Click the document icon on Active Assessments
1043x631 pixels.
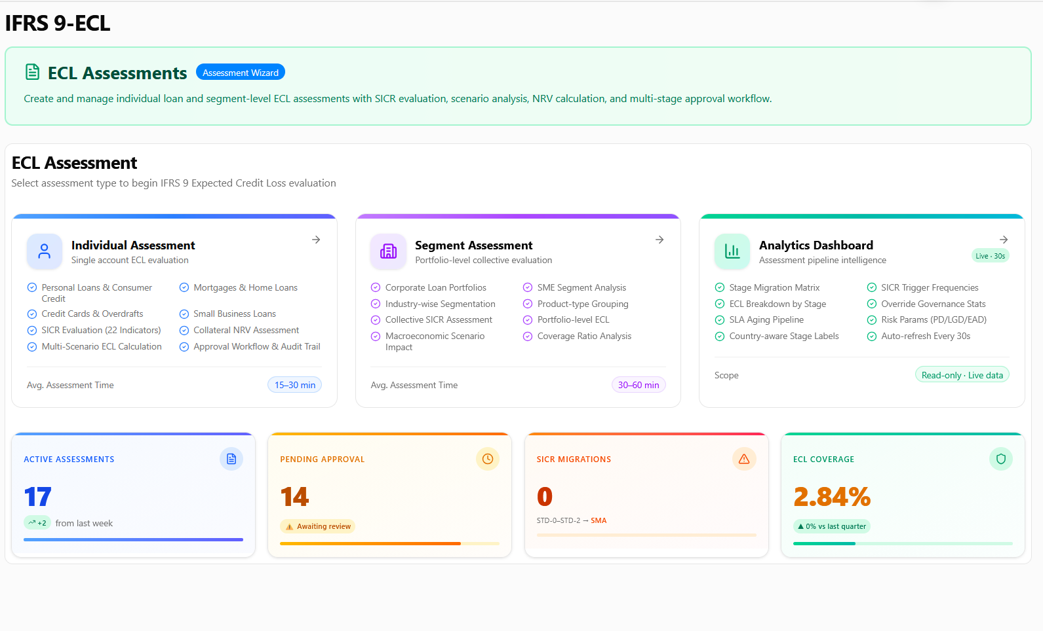point(231,460)
